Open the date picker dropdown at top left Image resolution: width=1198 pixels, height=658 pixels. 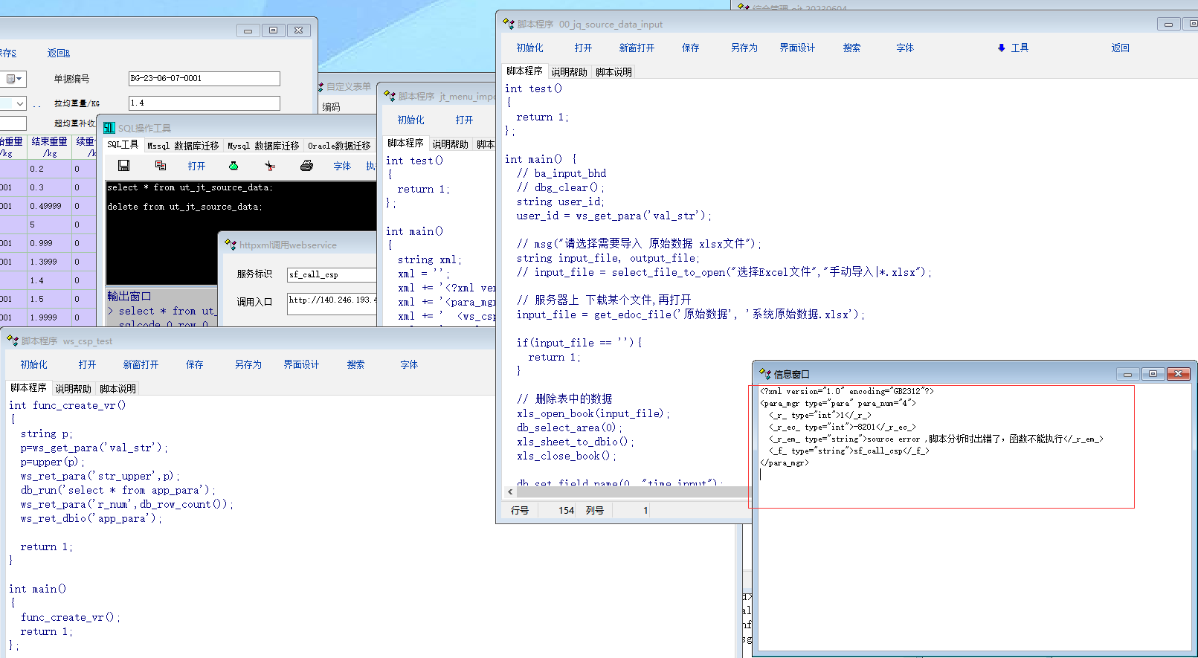(14, 79)
